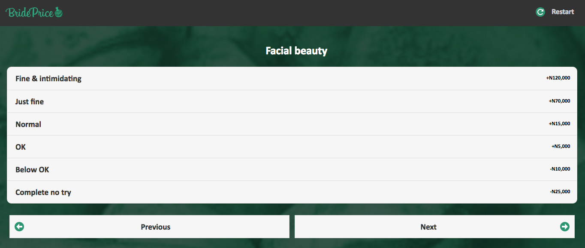Pick the "Normal" facial beauty option
585x248 pixels.
(28, 124)
